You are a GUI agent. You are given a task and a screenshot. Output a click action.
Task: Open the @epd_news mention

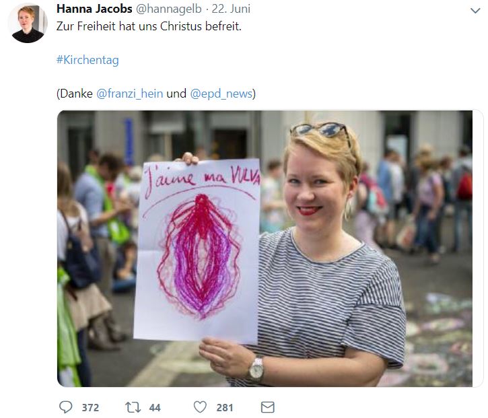tap(221, 94)
